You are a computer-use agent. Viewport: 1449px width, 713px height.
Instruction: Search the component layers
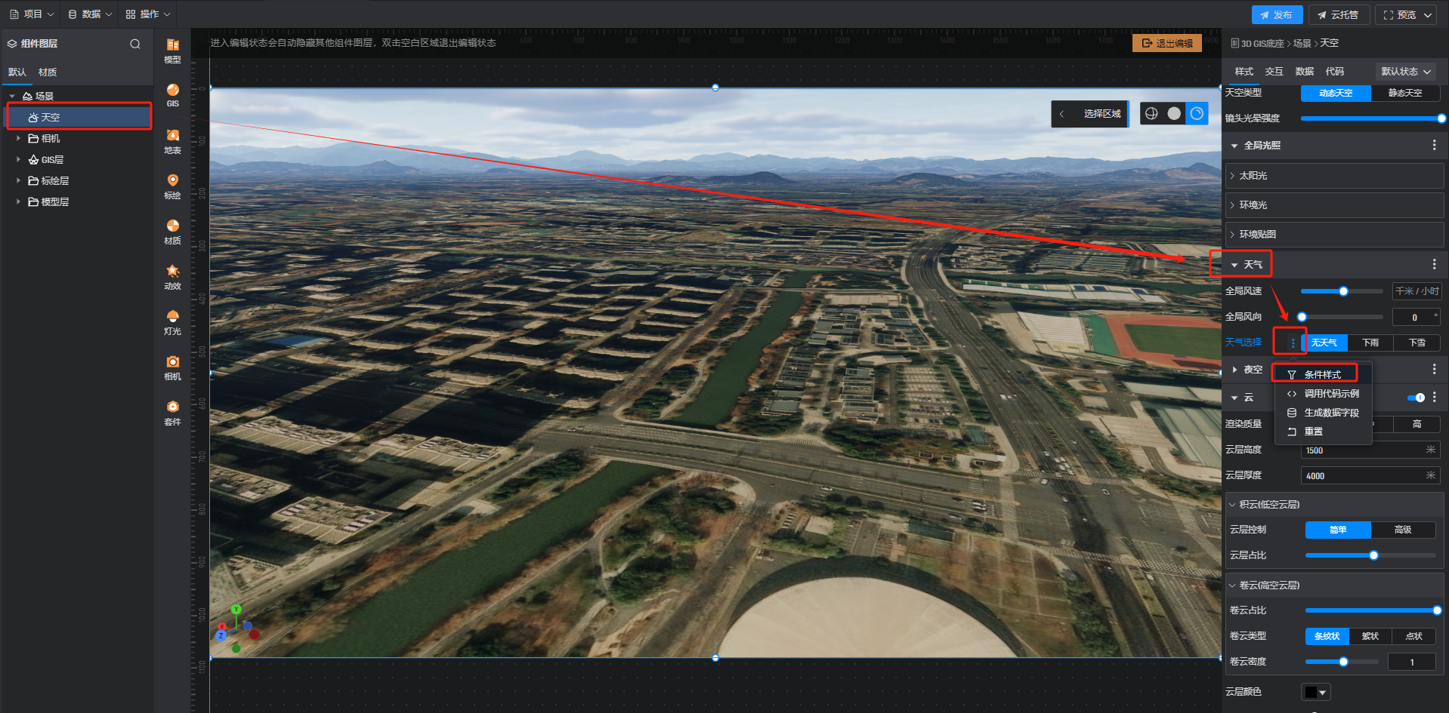135,44
